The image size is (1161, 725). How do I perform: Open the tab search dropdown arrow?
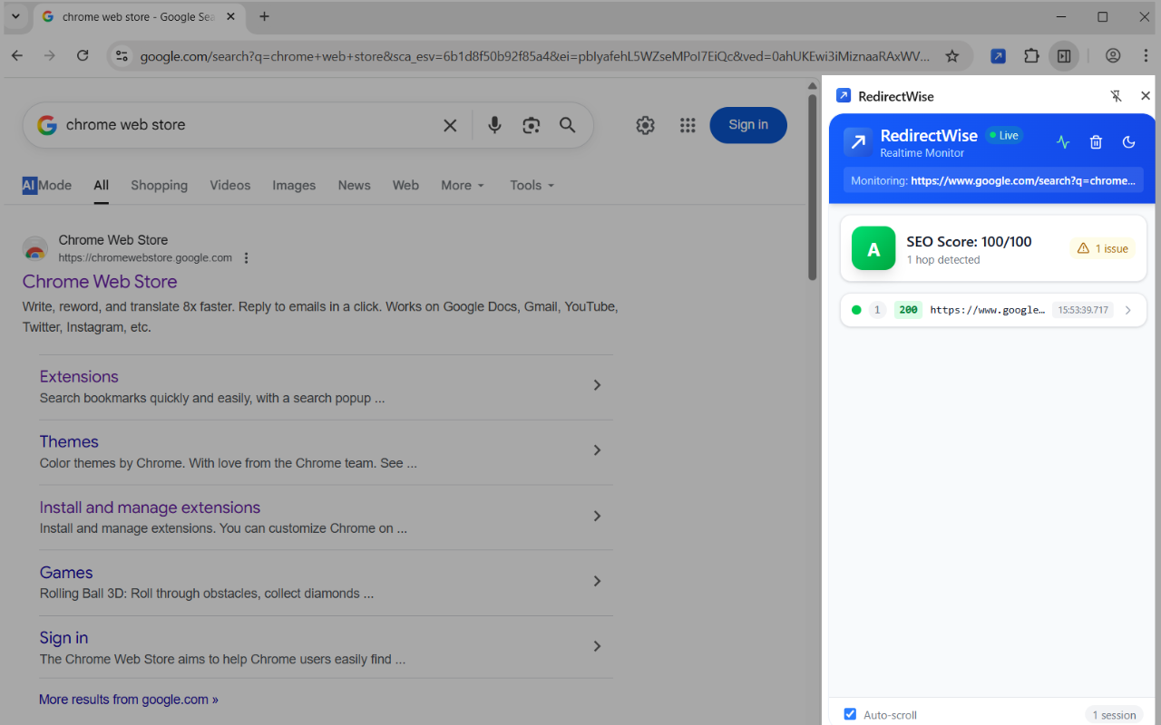tap(15, 16)
